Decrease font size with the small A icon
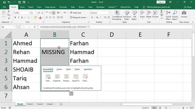This screenshot has height=109, width=195. click(x=42, y=13)
